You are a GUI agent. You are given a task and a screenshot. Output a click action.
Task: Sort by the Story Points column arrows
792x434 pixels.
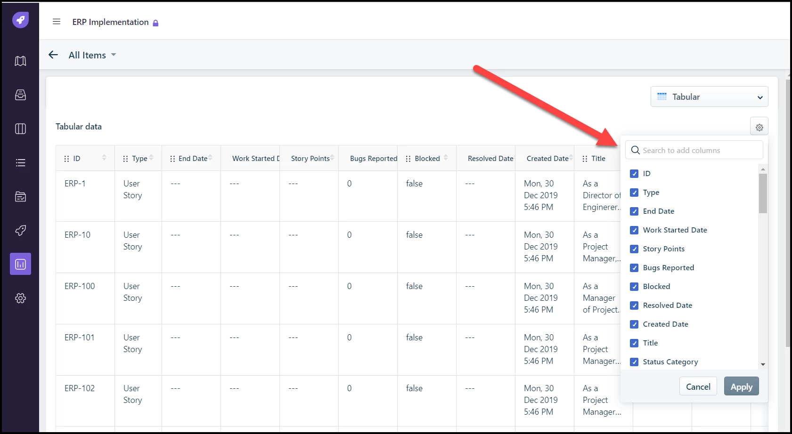[x=332, y=158]
